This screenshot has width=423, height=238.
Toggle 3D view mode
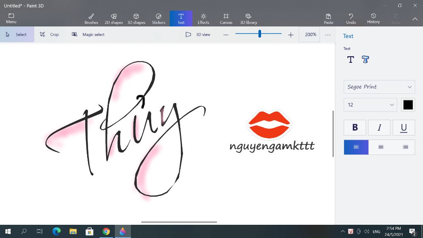(198, 34)
